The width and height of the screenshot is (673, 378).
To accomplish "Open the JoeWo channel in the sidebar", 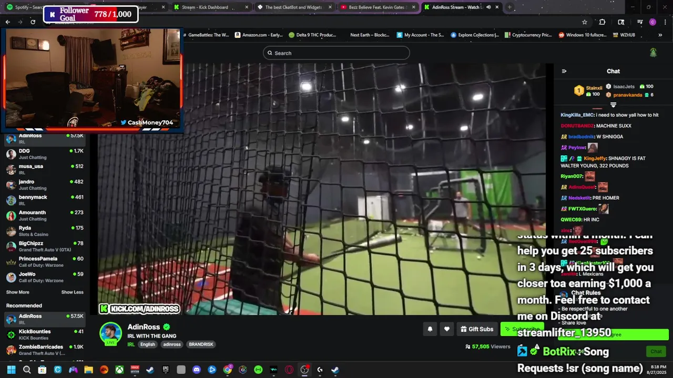I will (45, 277).
